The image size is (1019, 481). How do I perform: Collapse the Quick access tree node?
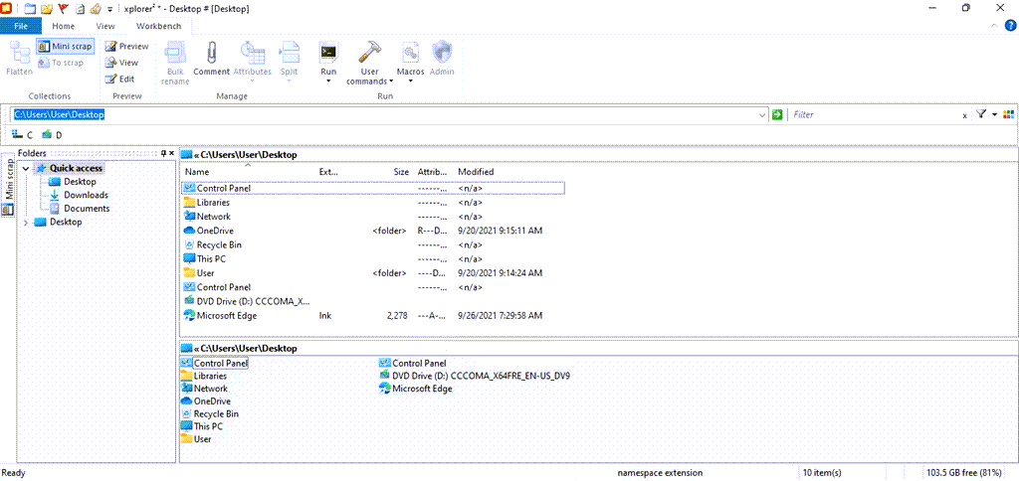click(x=26, y=169)
